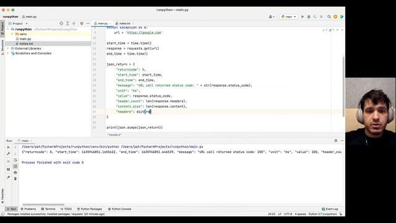
Task: Click Expand All in Project panel
Action: [x=67, y=24]
